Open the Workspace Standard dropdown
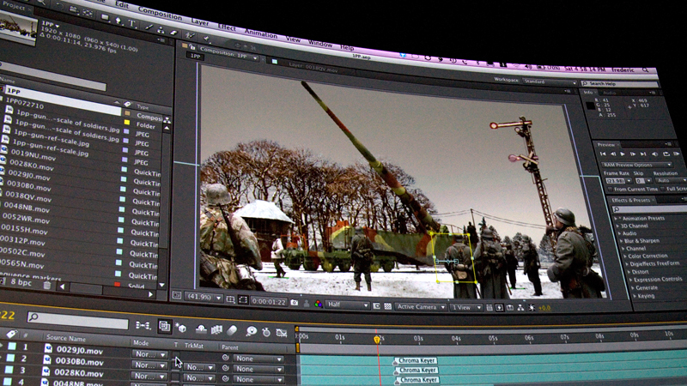687x386 pixels. [550, 81]
